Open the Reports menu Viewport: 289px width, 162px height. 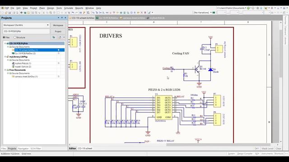79,8
